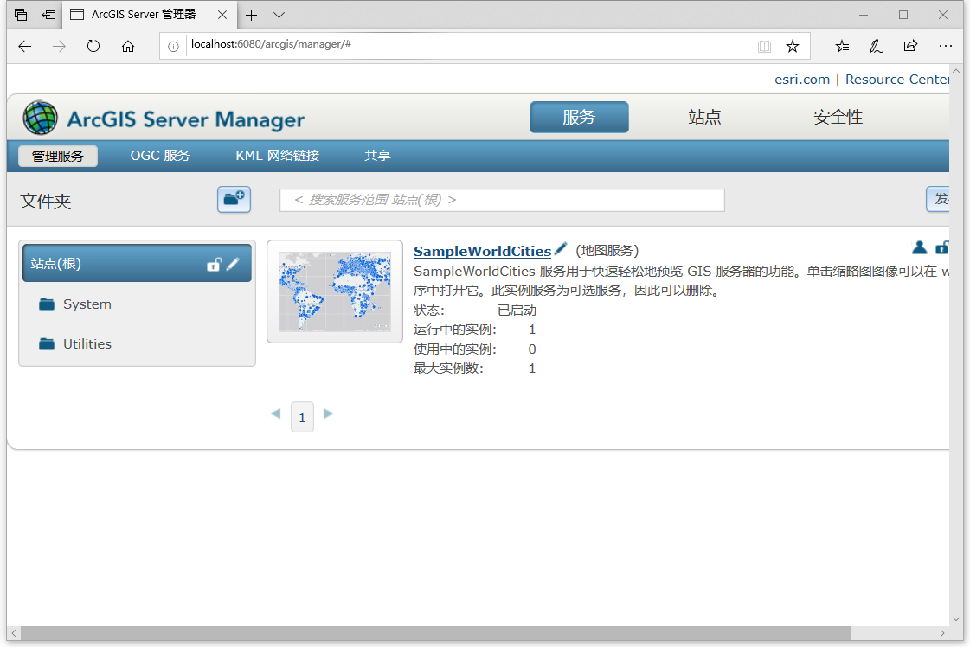
Task: Go to next page arrow
Action: pyautogui.click(x=329, y=413)
